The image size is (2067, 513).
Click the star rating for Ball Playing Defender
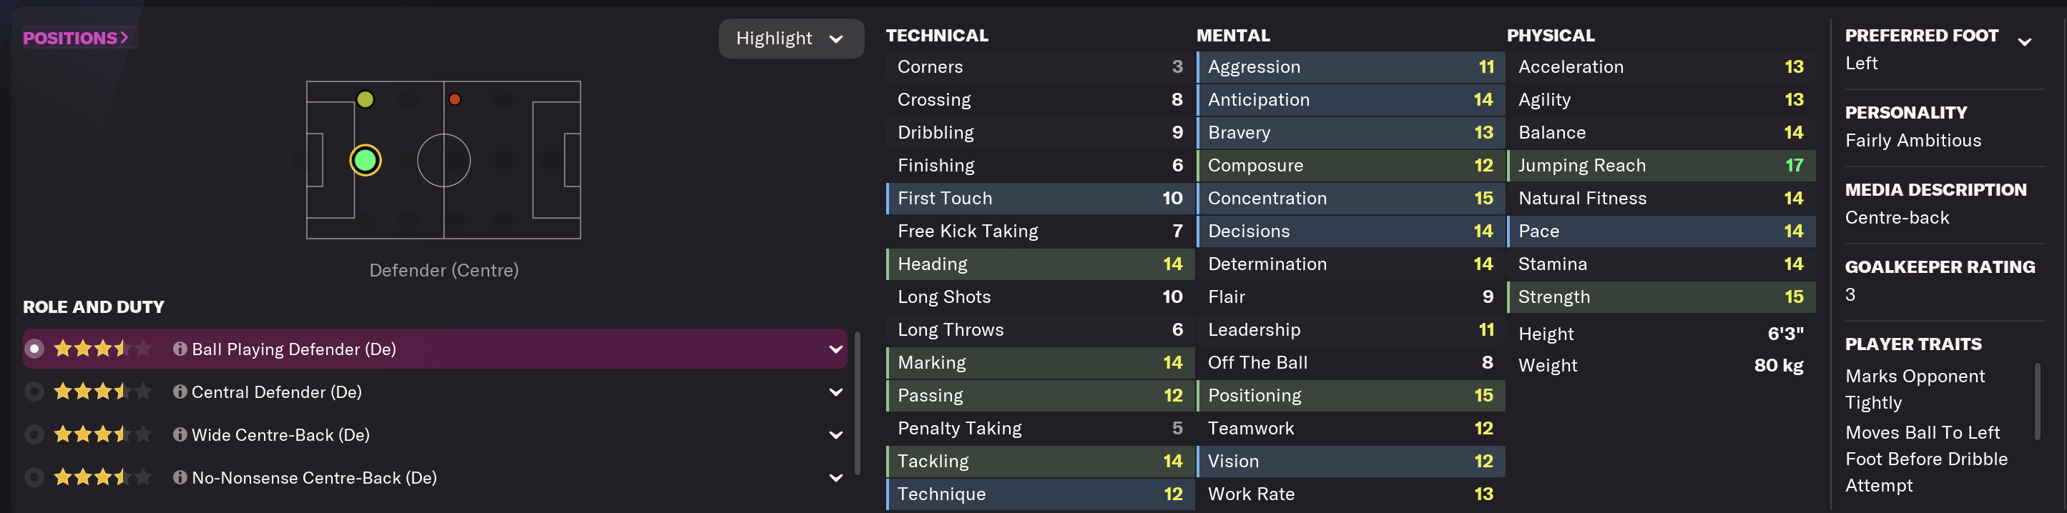coord(102,349)
